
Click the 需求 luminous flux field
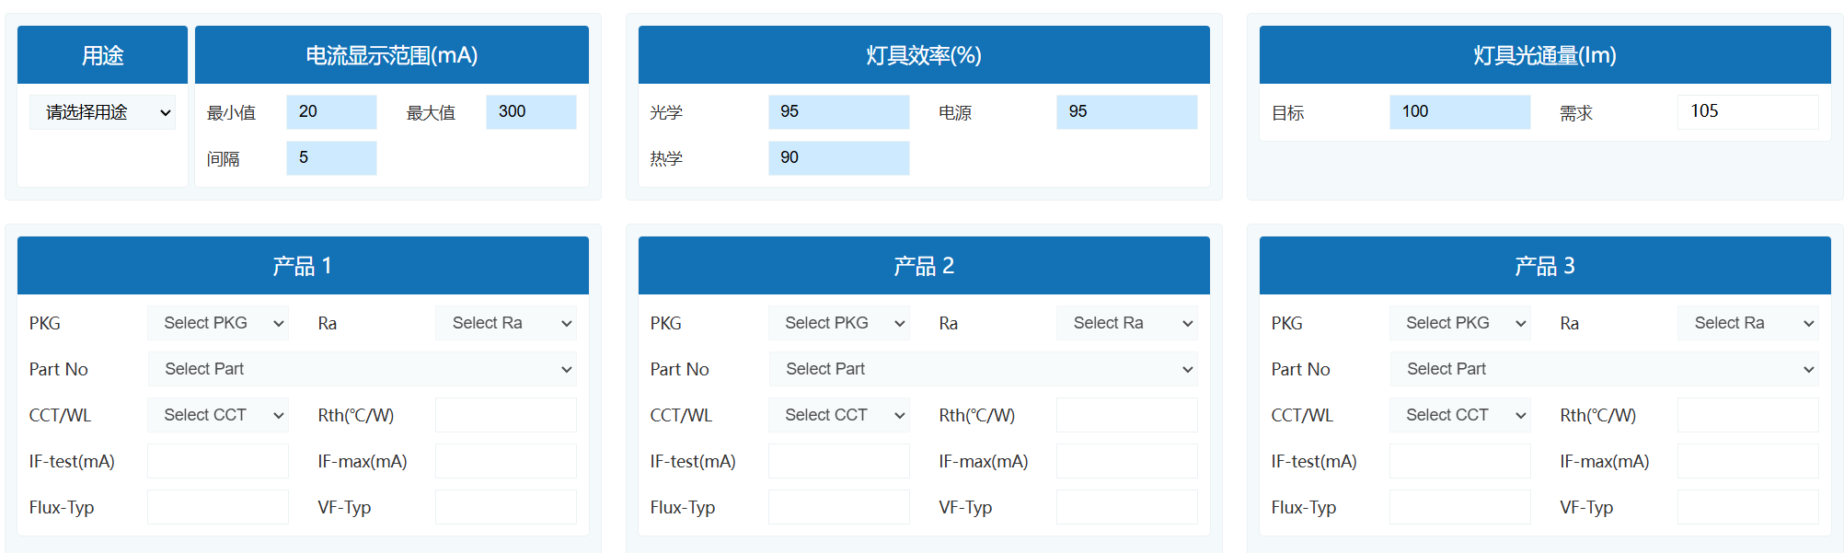coord(1747,112)
